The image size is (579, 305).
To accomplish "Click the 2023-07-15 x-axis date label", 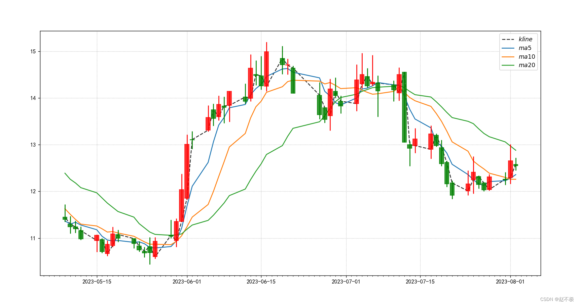I will click(x=420, y=282).
